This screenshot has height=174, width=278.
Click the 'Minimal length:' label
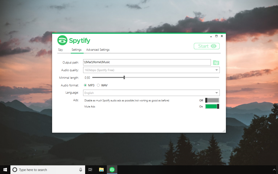[69, 78]
